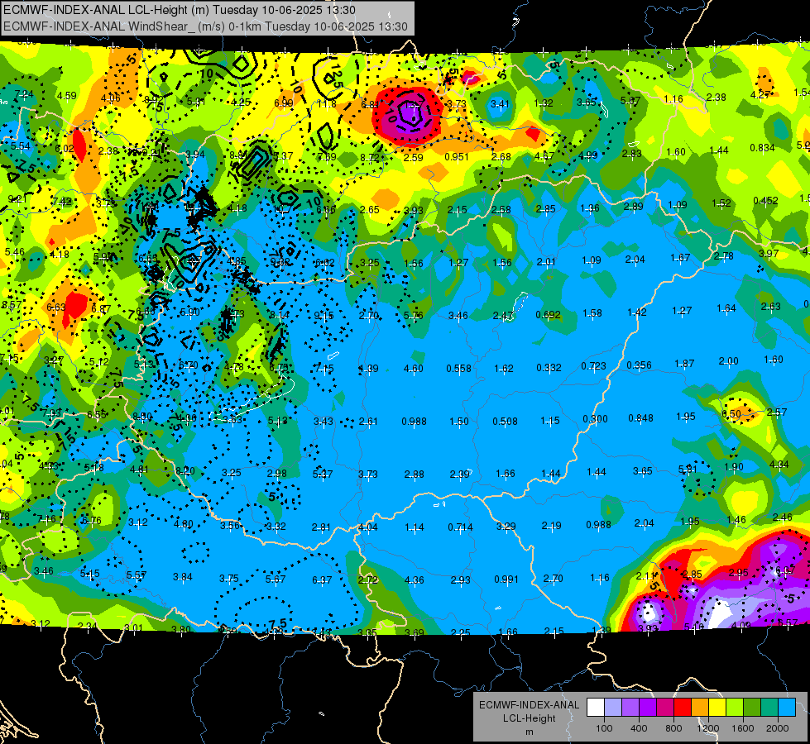Image resolution: width=810 pixels, height=744 pixels.
Task: Click the shear value 0.951
Action: coord(457,156)
